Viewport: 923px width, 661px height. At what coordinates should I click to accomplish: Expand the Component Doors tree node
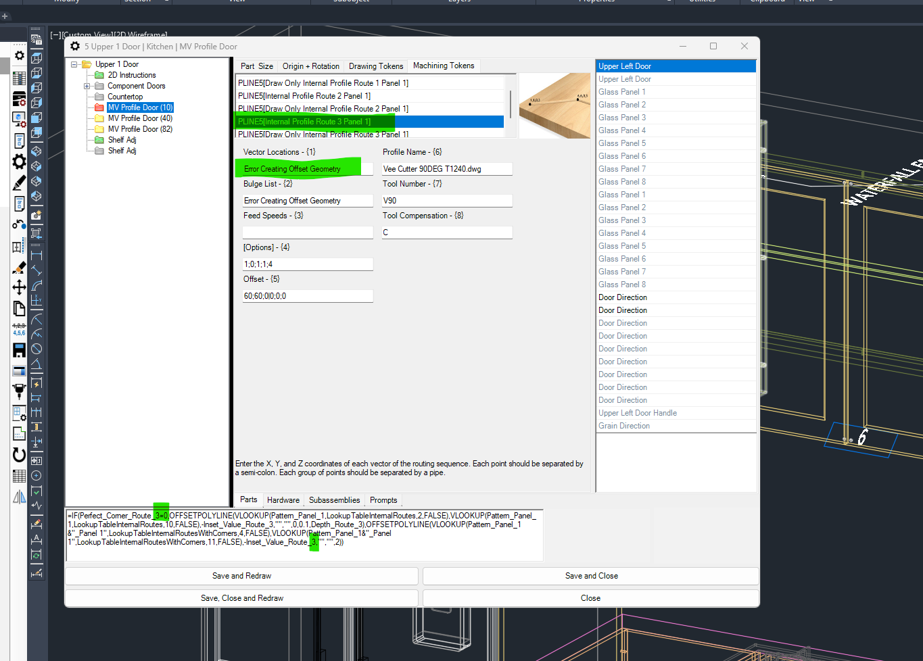tap(87, 86)
